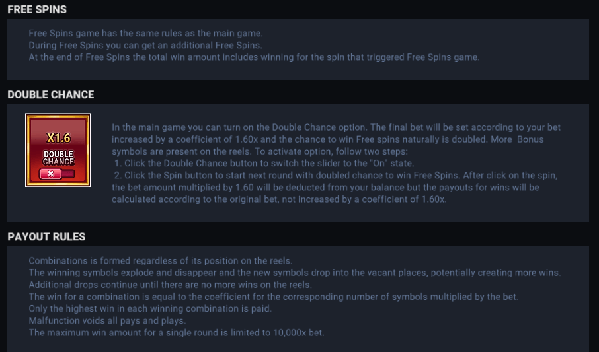Viewport: 599px width, 352px height.
Task: Click the line about Free Spins total win amount
Action: [x=254, y=57]
